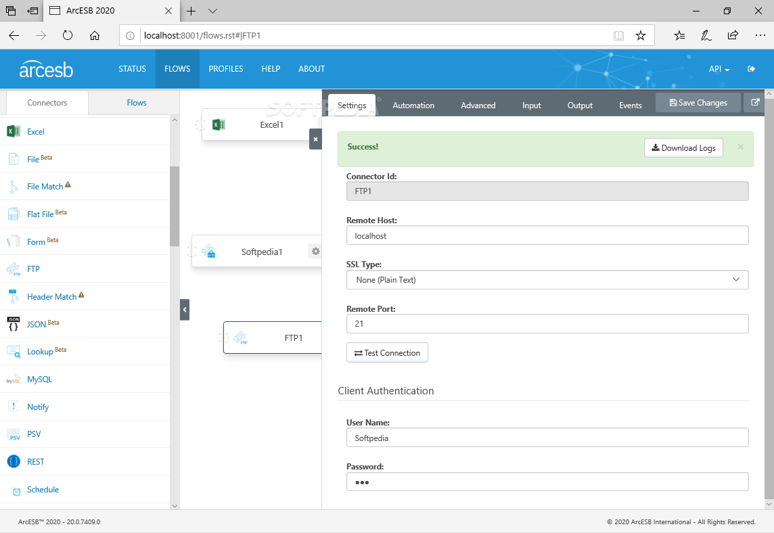Viewport: 774px width, 533px height.
Task: Select the Form connector icon
Action: [14, 241]
